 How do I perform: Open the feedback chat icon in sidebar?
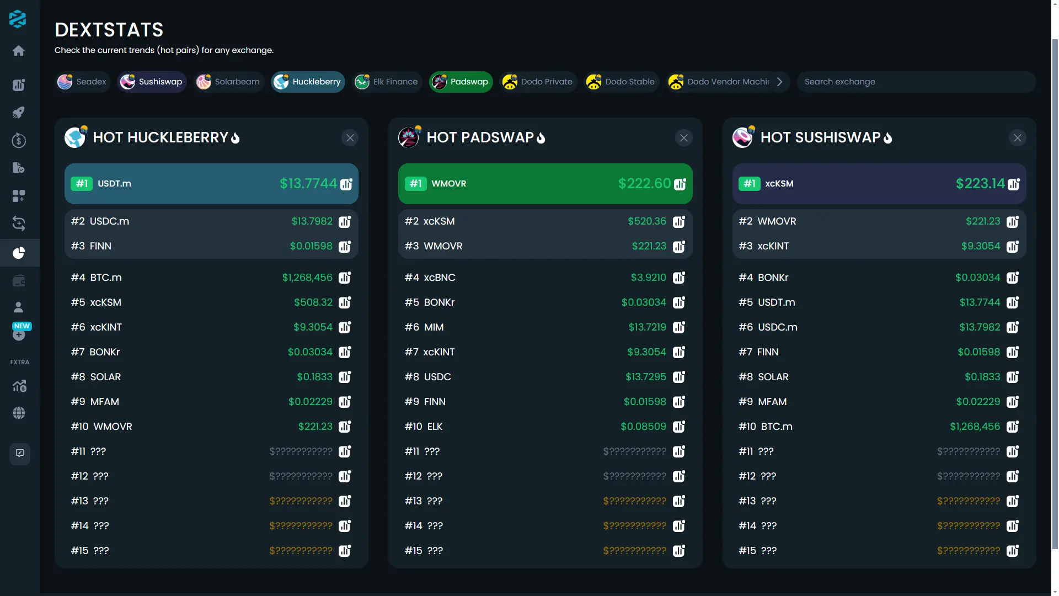(20, 454)
